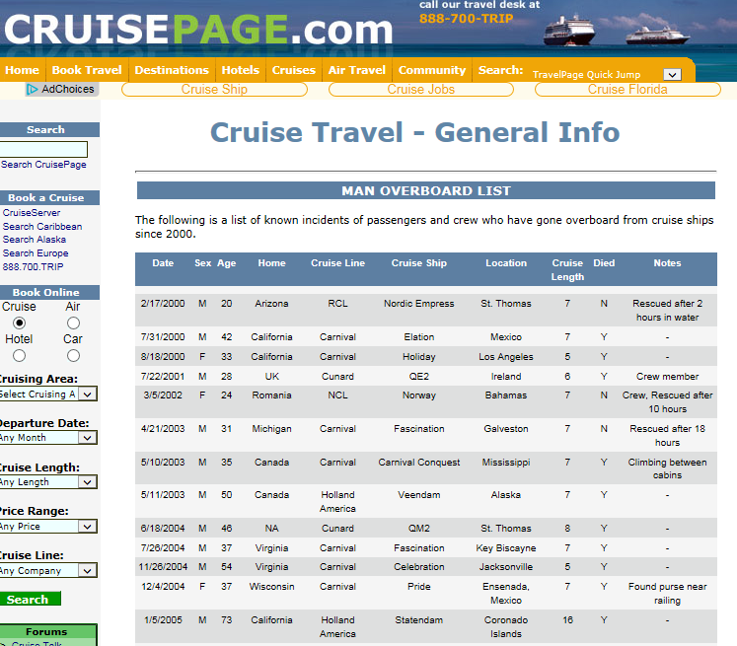The height and width of the screenshot is (646, 737).
Task: Click the 888-700-TRIP phone number in header
Action: [466, 19]
